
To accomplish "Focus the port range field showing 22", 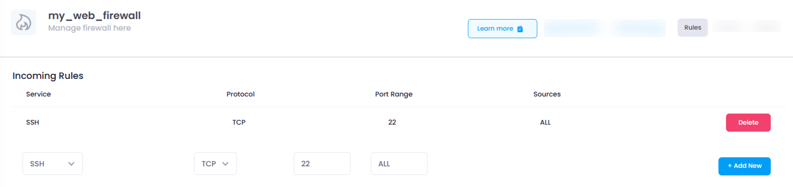I will (x=322, y=164).
